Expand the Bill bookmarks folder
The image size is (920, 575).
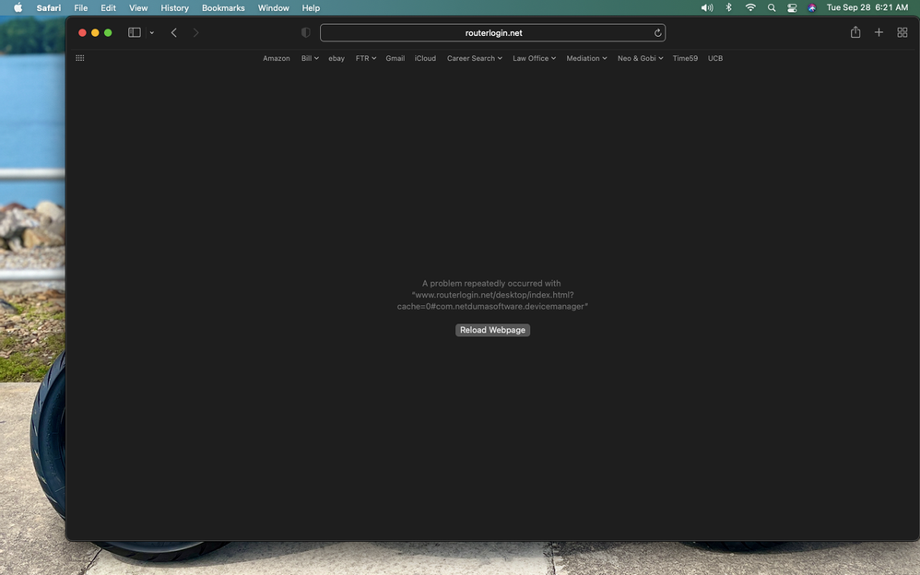tap(310, 58)
